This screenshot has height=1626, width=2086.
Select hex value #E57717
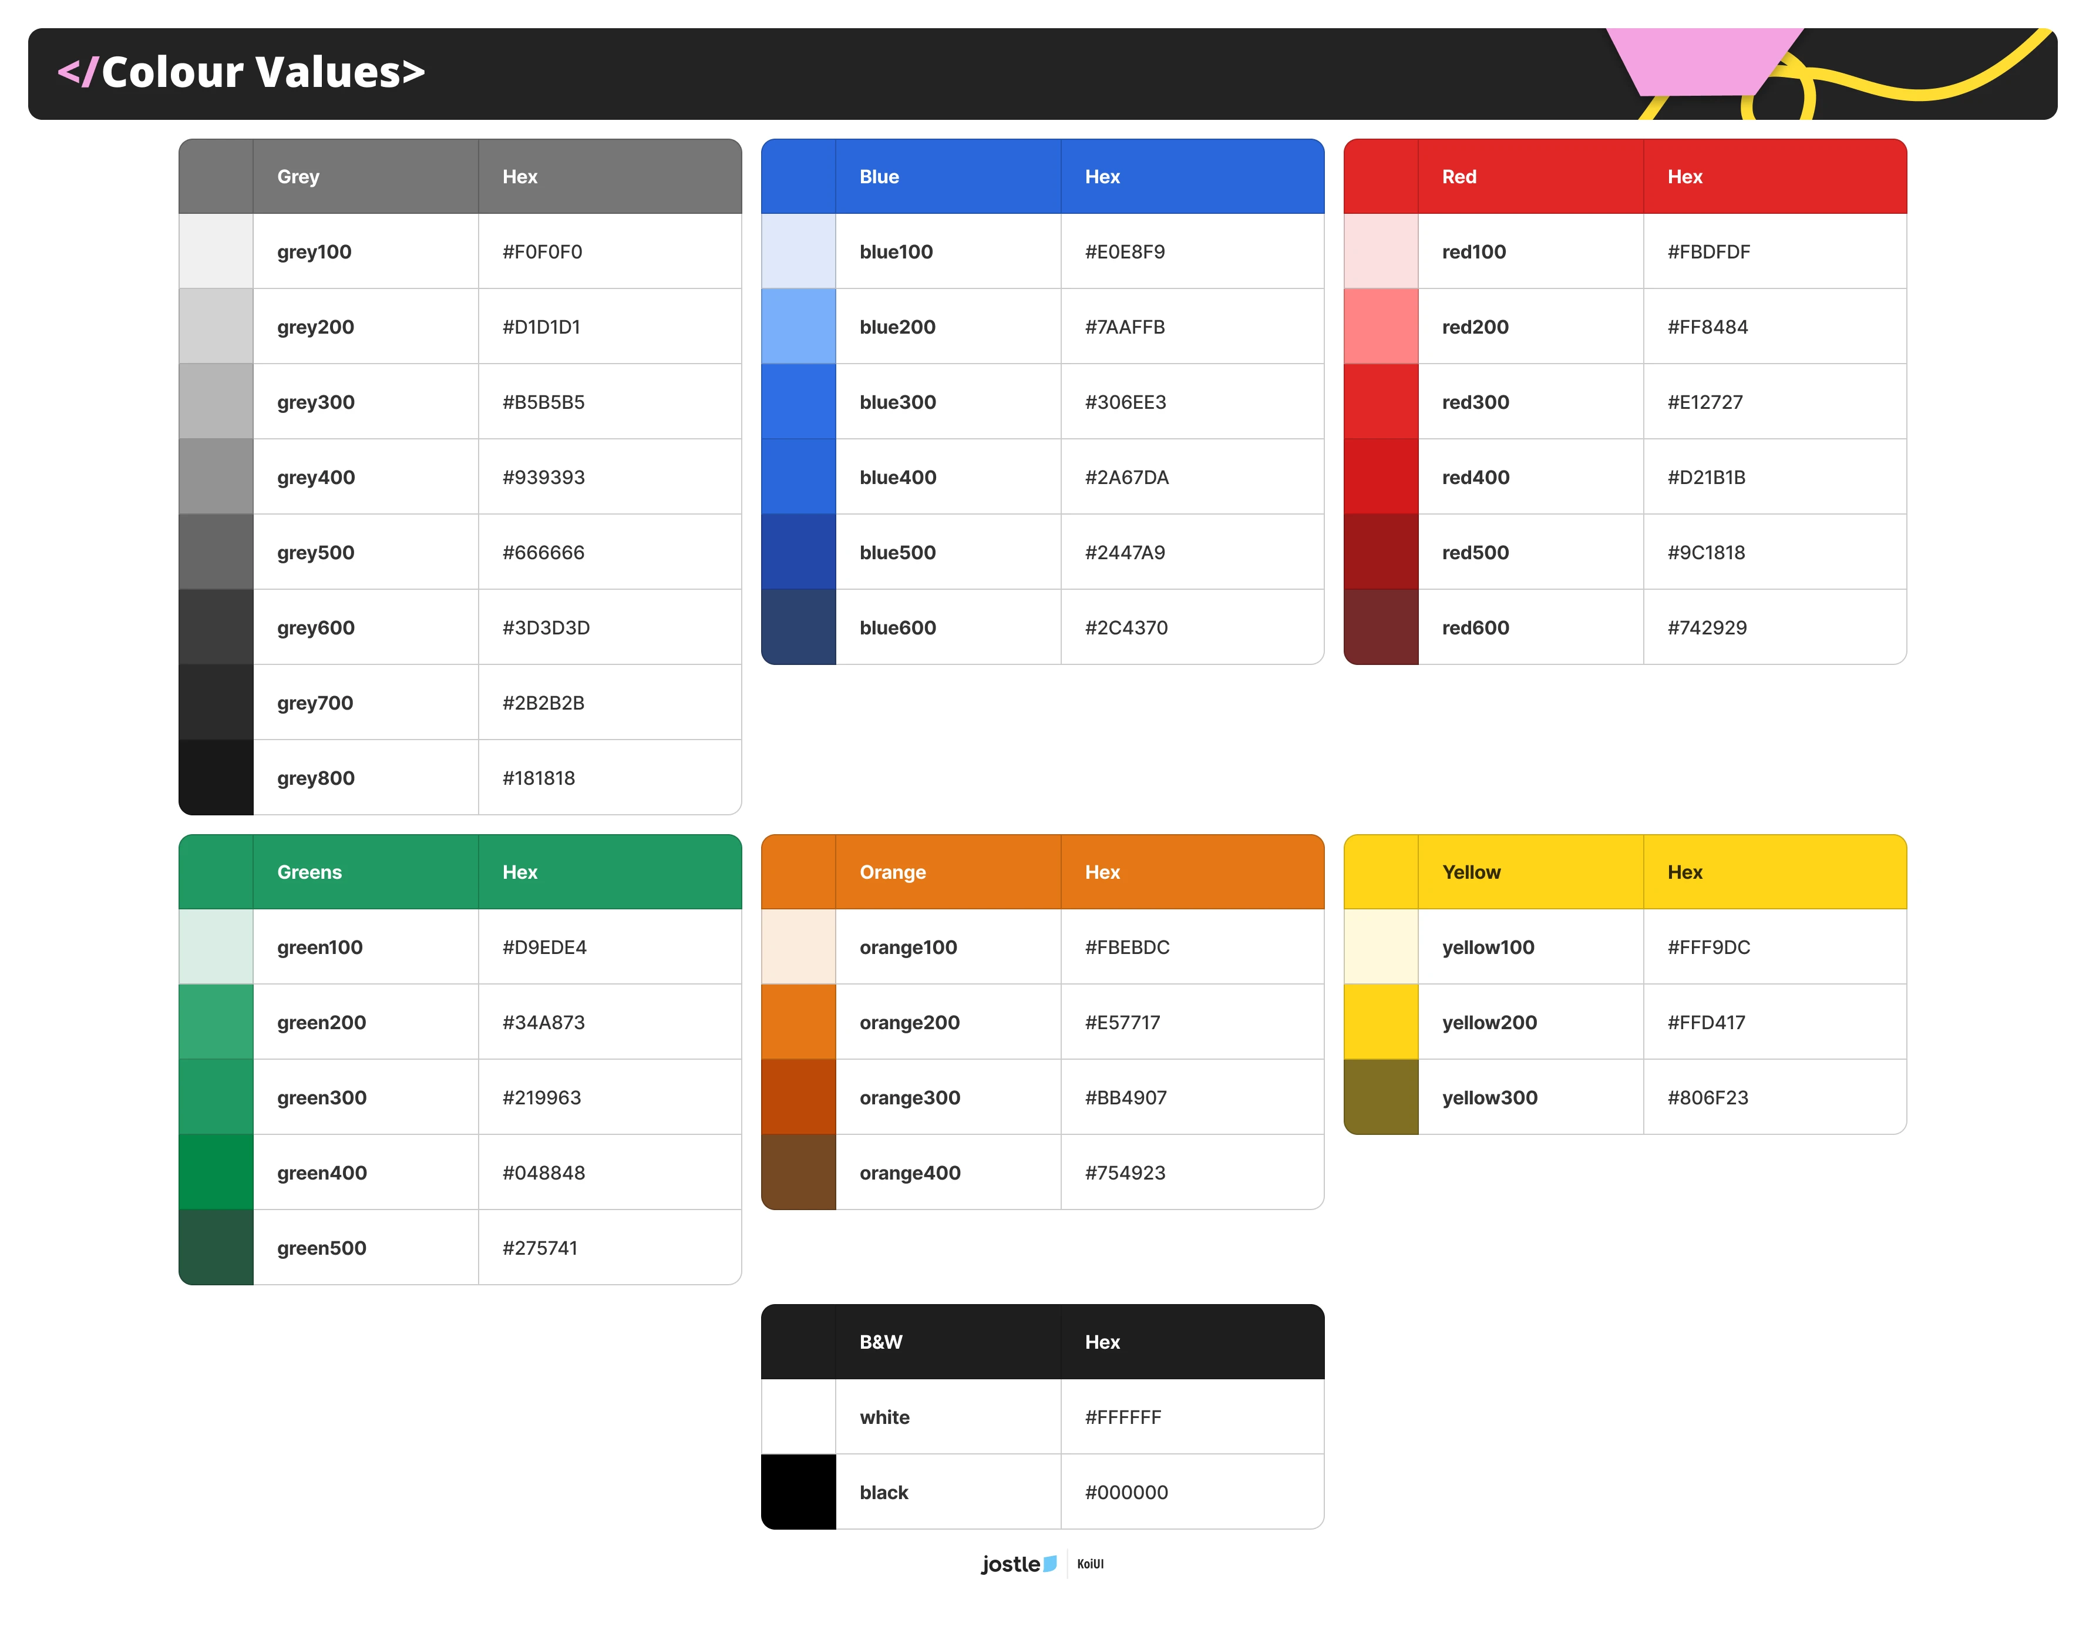click(x=1122, y=1022)
